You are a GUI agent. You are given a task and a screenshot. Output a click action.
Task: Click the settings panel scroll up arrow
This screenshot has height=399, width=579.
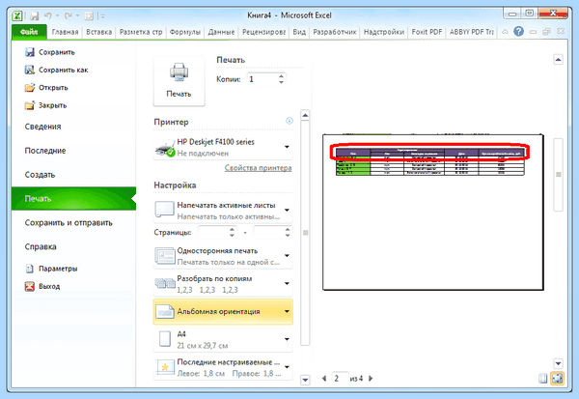(305, 115)
